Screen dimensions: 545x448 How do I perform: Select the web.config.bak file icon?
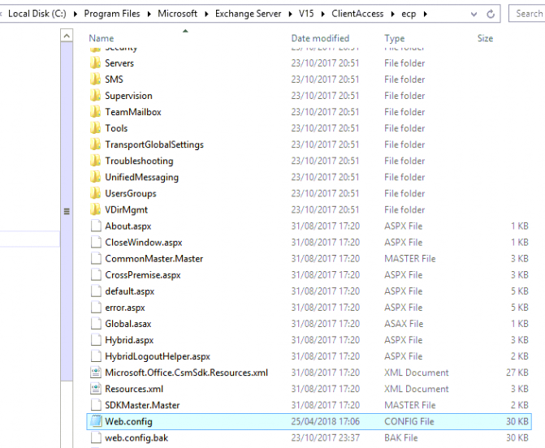tap(96, 438)
